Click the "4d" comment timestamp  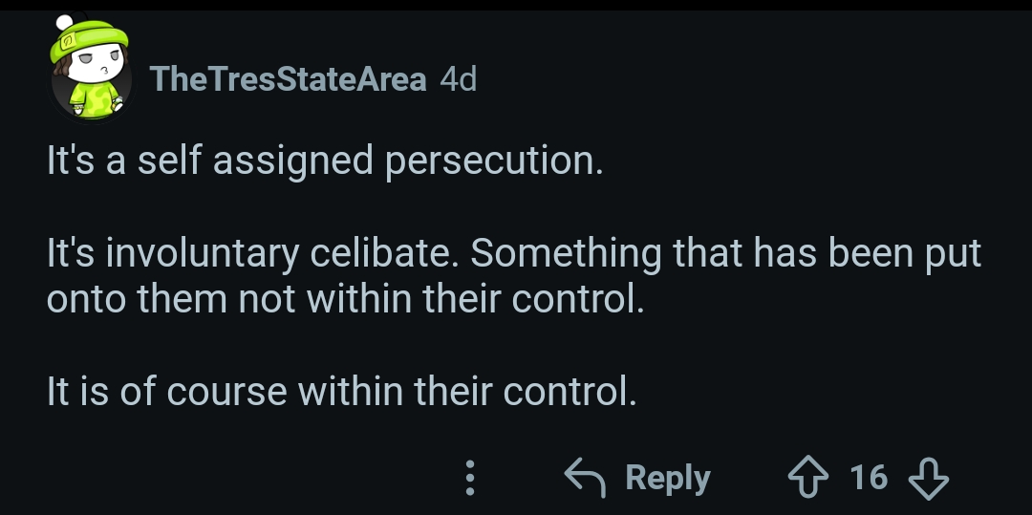(x=458, y=79)
